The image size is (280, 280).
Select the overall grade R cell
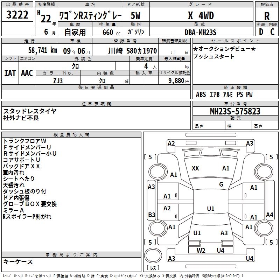(267, 16)
